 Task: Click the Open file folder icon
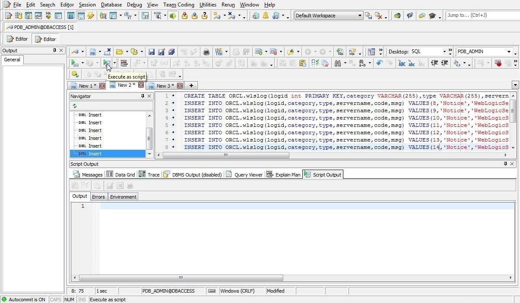point(119,52)
